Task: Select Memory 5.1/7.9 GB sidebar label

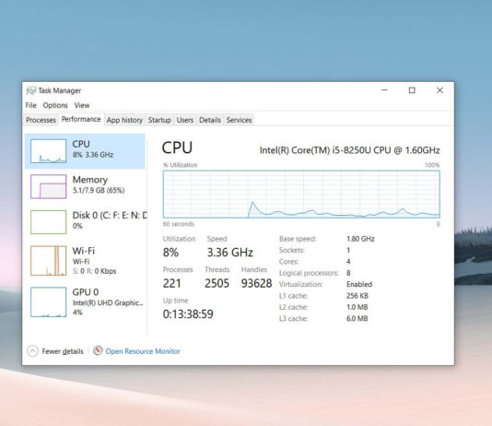Action: pyautogui.click(x=99, y=184)
